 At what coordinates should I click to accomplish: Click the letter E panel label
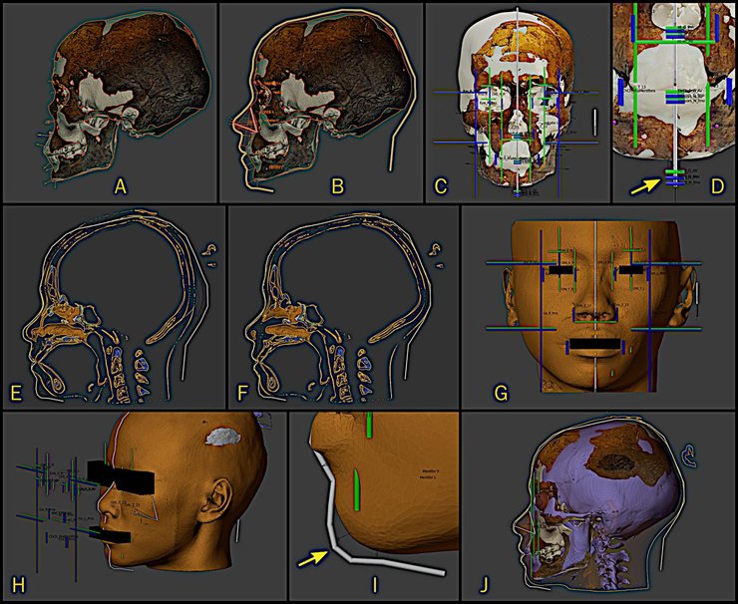point(15,391)
